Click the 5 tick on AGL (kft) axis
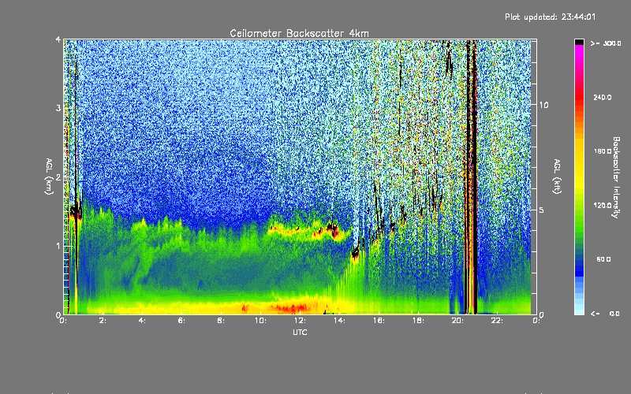The height and width of the screenshot is (394, 631). (541, 210)
